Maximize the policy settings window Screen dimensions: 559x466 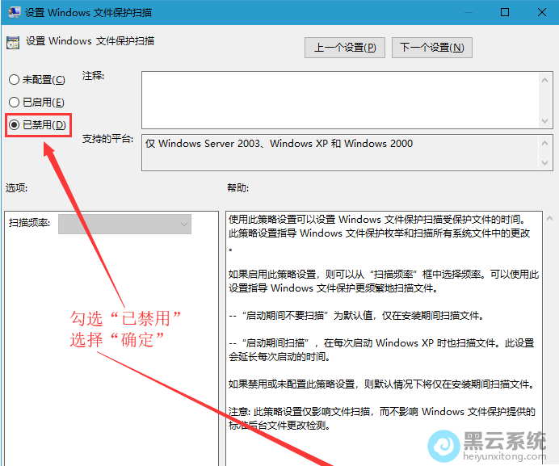tap(505, 13)
